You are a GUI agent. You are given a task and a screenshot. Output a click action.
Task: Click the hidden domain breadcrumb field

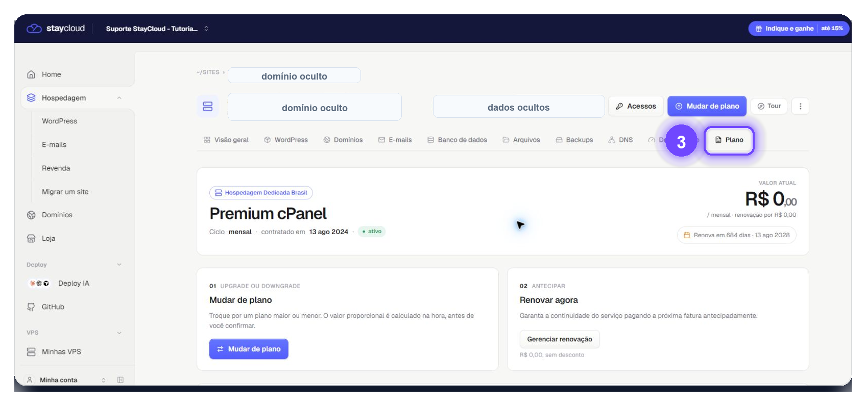[294, 75]
